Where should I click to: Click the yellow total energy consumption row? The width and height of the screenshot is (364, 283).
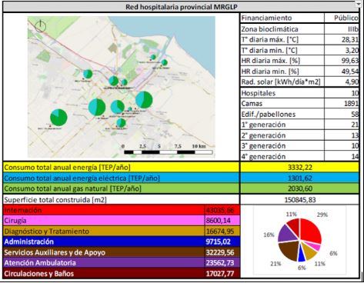tap(181, 168)
